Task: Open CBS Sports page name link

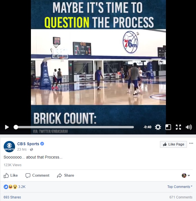Action: click(28, 144)
